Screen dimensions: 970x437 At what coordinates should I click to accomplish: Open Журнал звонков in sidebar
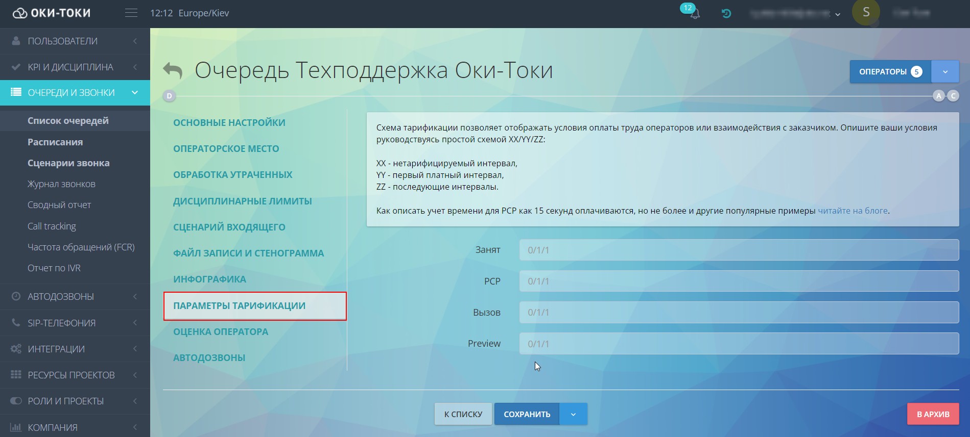point(61,184)
